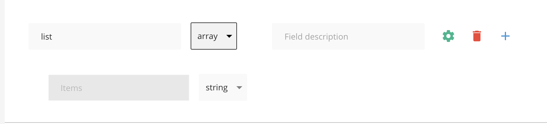Screen dimensions: 547x124
Task: Click the Items placeholder label
Action: click(x=71, y=88)
